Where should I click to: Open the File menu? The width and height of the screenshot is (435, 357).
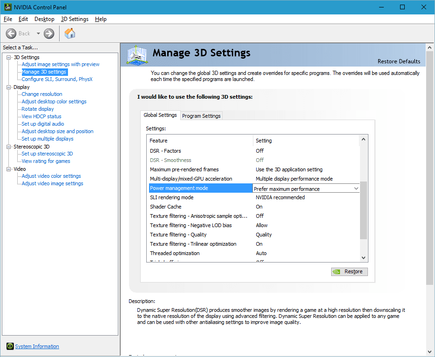pos(8,19)
